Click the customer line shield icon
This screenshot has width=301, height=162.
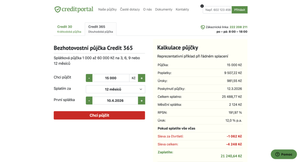(203, 27)
